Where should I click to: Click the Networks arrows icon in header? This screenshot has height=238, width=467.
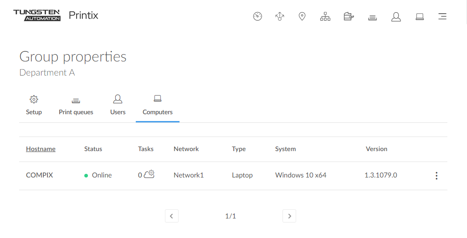pos(280,17)
